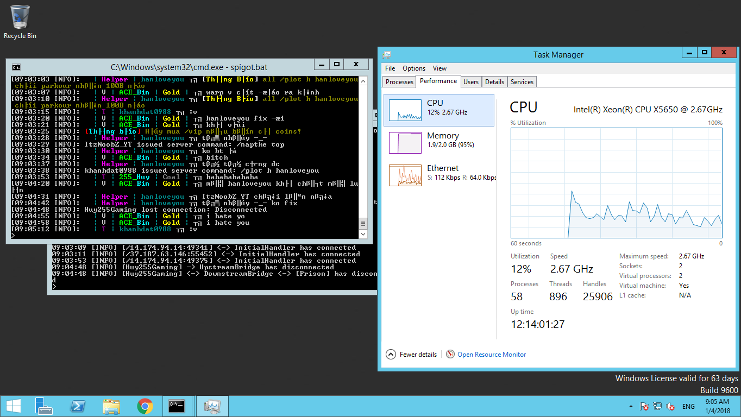Select the Ethernet performance graph item
This screenshot has width=741, height=417.
441,173
